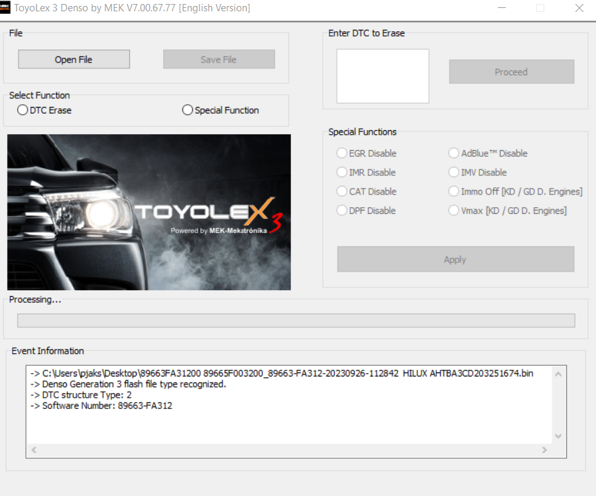Close the ToyoLex window

579,7
